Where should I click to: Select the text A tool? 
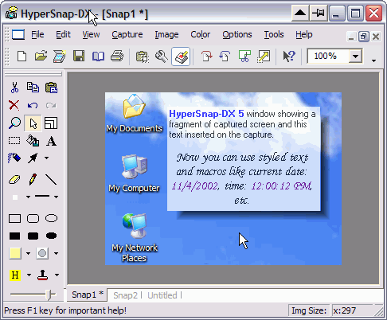51,141
